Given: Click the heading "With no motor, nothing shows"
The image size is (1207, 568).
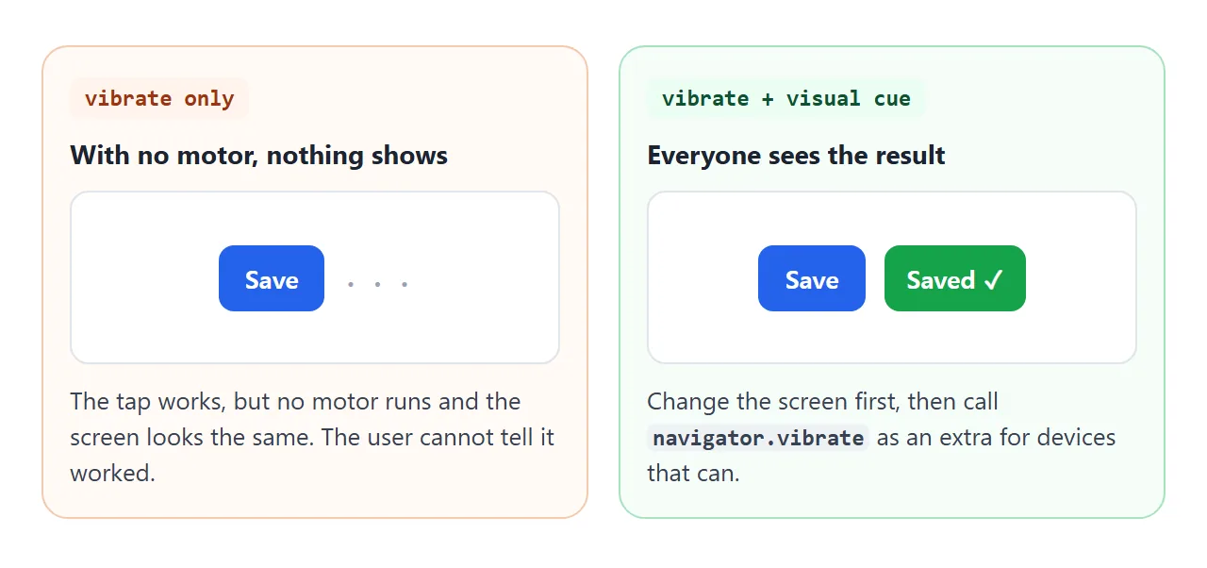Looking at the screenshot, I should pyautogui.click(x=259, y=155).
